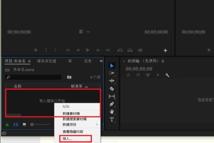Image resolution: width=214 pixels, height=143 pixels.
Task: Select the Ripple Edit tool
Action: click(x=112, y=81)
